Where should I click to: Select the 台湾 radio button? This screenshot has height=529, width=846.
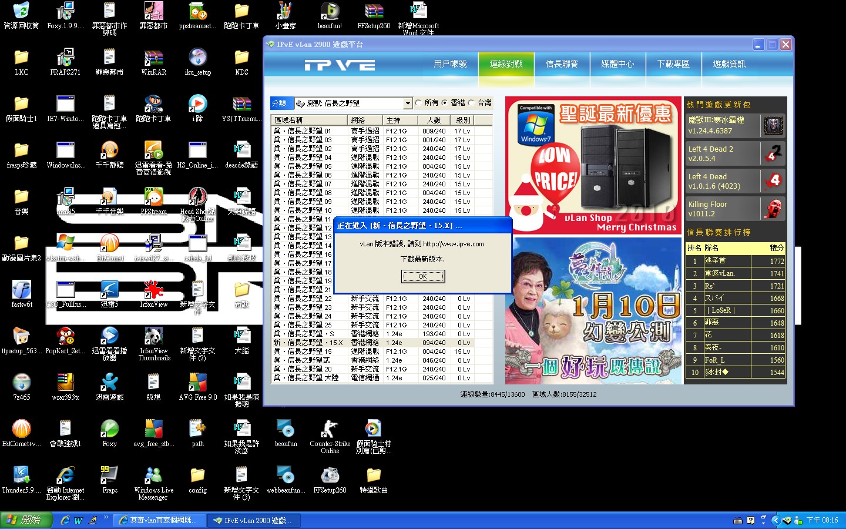tap(471, 103)
